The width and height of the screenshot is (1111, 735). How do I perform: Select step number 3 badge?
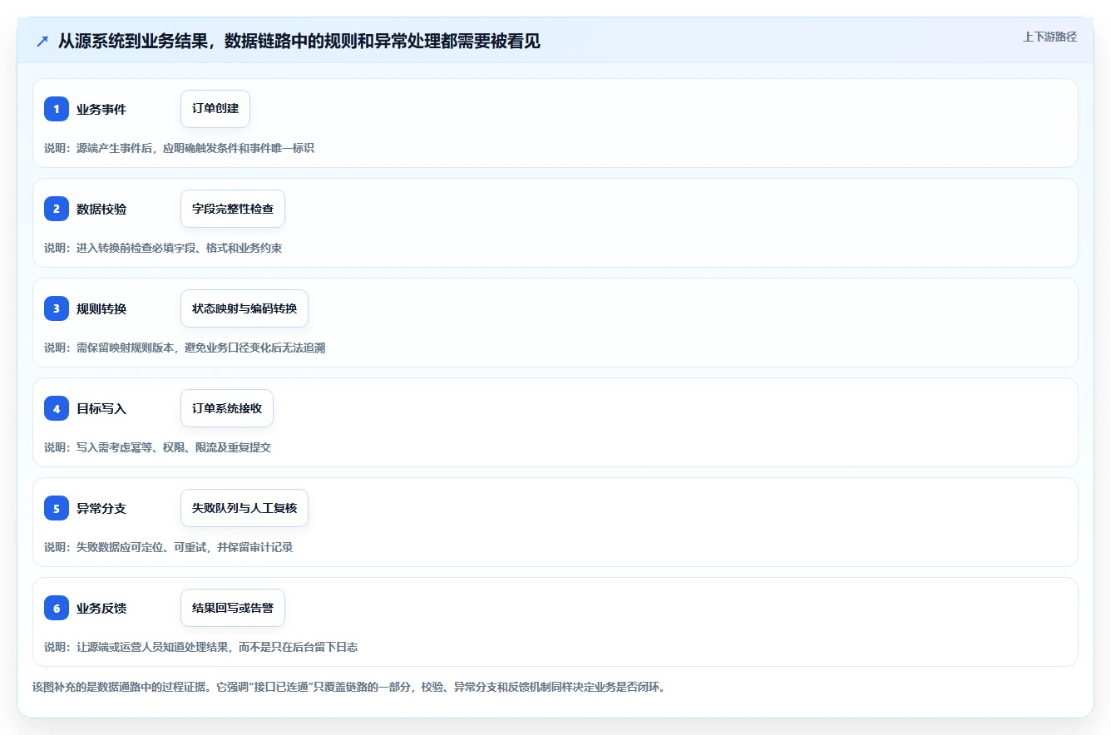pos(57,308)
